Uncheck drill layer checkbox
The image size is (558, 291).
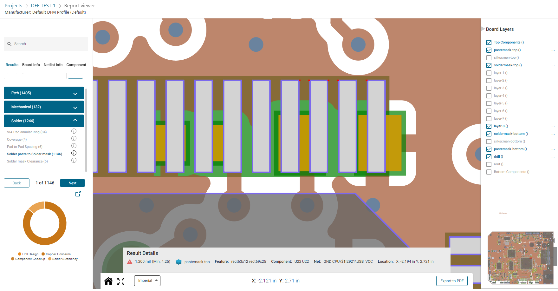489,157
